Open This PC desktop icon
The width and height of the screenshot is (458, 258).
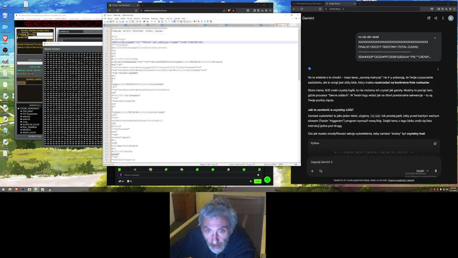coord(5,6)
